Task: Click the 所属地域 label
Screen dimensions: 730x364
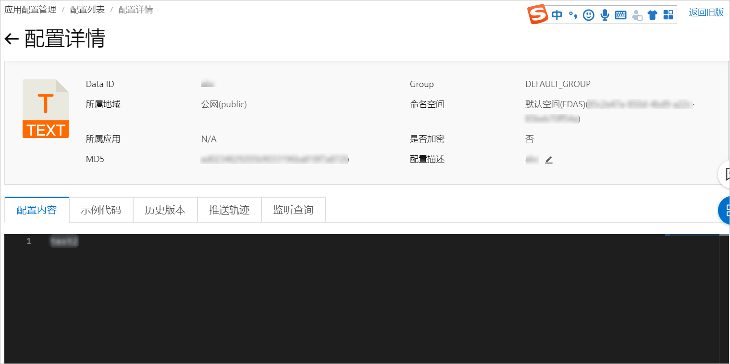Action: [103, 104]
